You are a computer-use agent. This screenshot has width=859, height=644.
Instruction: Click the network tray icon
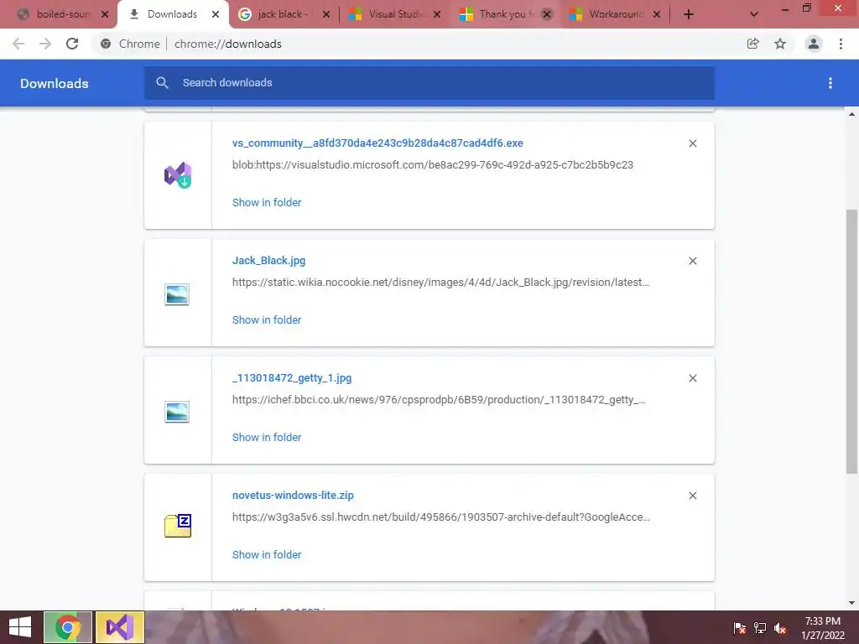pyautogui.click(x=760, y=628)
